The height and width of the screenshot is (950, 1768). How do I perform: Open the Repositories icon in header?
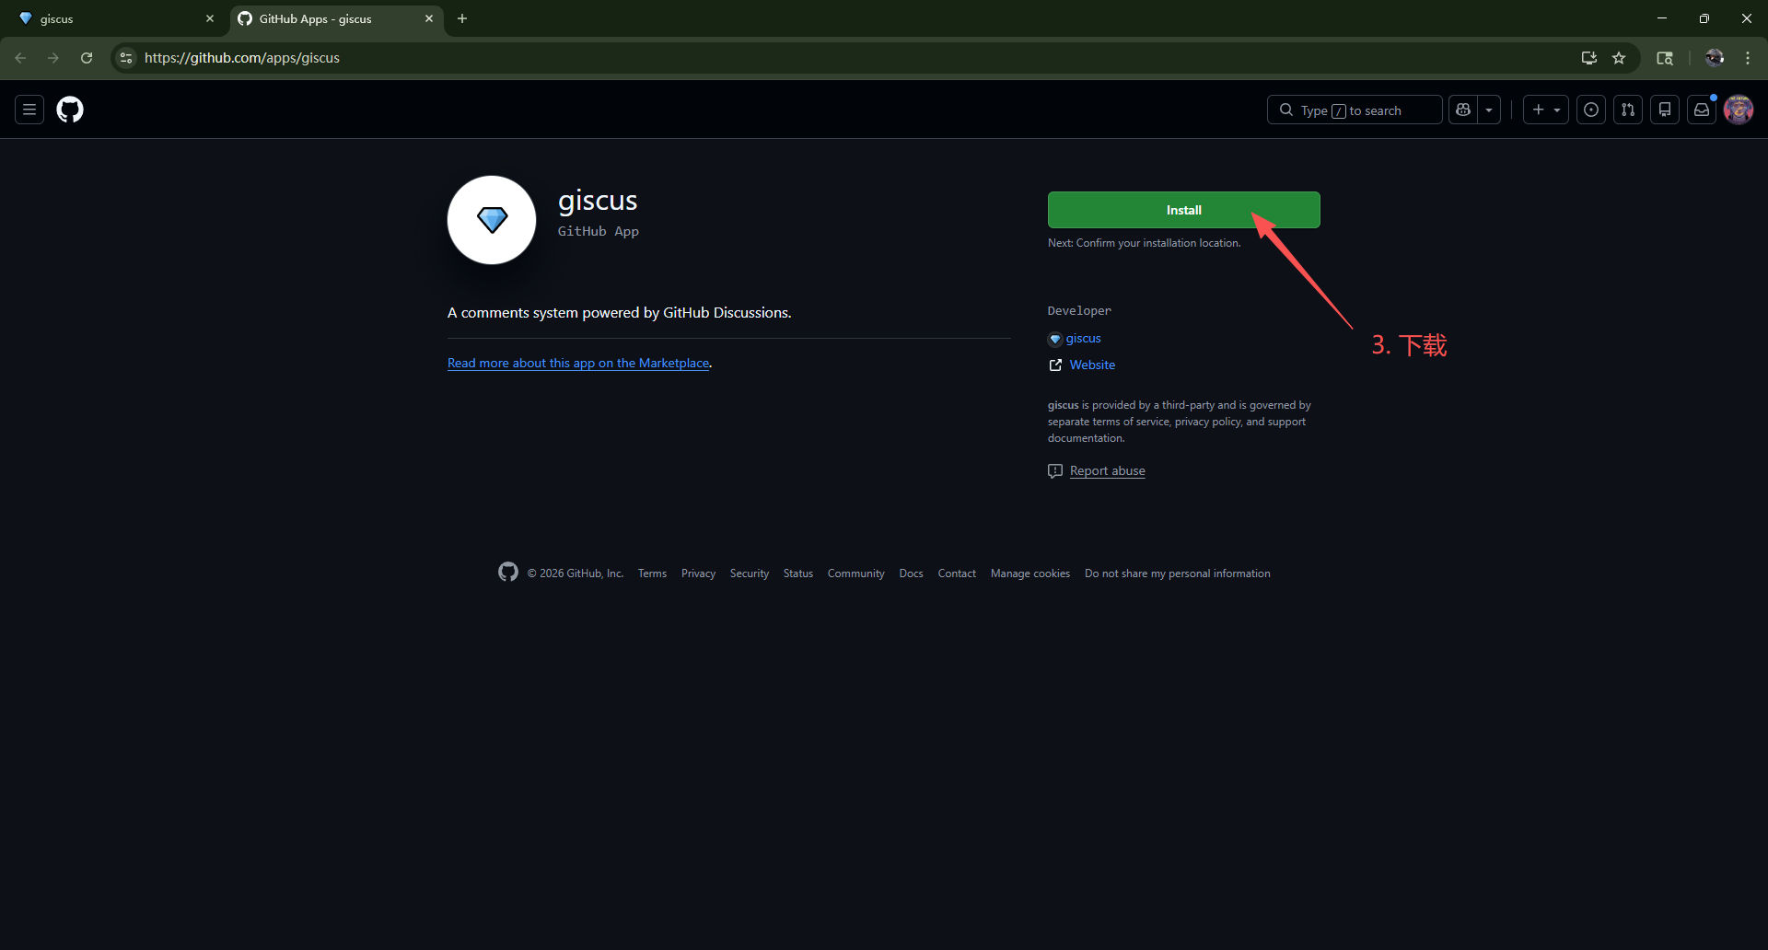pos(1664,110)
